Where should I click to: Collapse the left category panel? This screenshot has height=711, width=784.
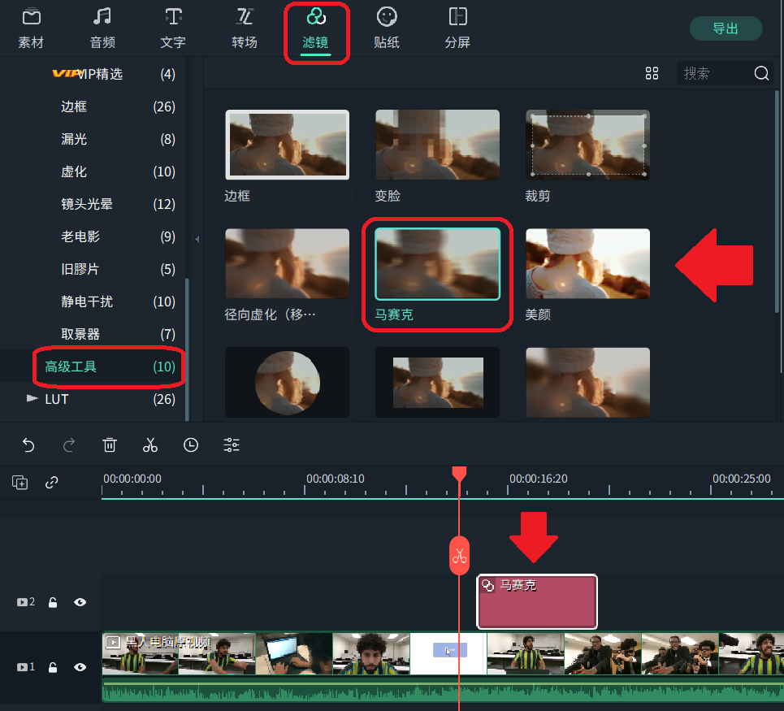pyautogui.click(x=196, y=239)
